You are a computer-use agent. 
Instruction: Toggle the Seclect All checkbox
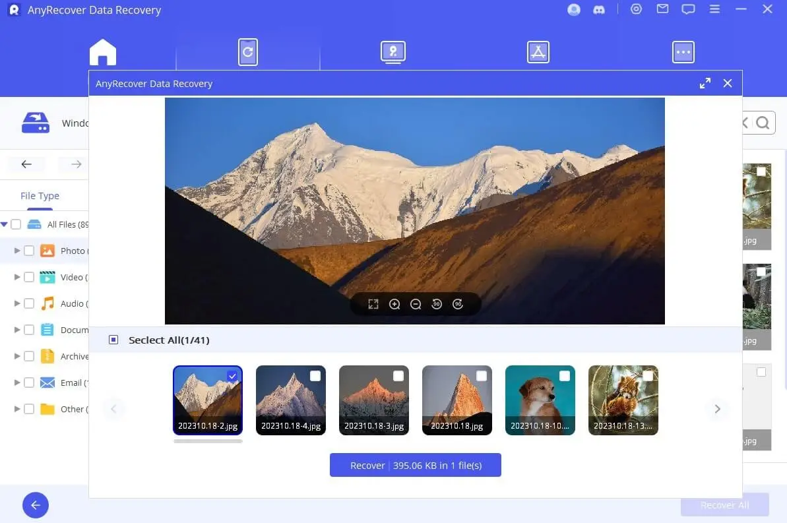point(113,340)
